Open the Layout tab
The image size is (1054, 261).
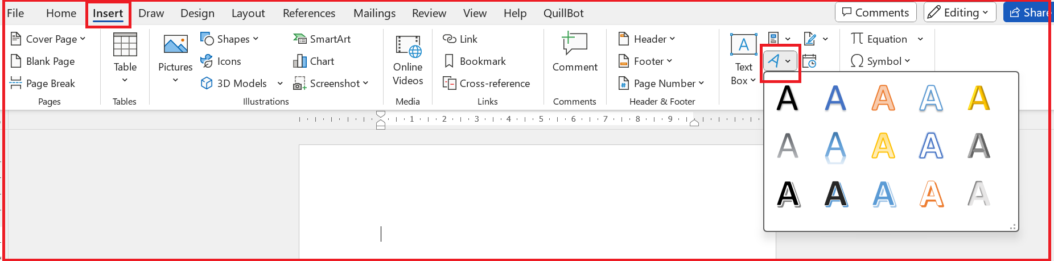click(x=248, y=13)
